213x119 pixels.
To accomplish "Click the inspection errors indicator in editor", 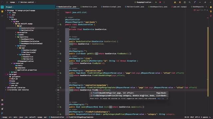I will pos(199,10).
